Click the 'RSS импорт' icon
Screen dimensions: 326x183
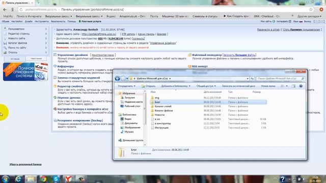[189, 67]
